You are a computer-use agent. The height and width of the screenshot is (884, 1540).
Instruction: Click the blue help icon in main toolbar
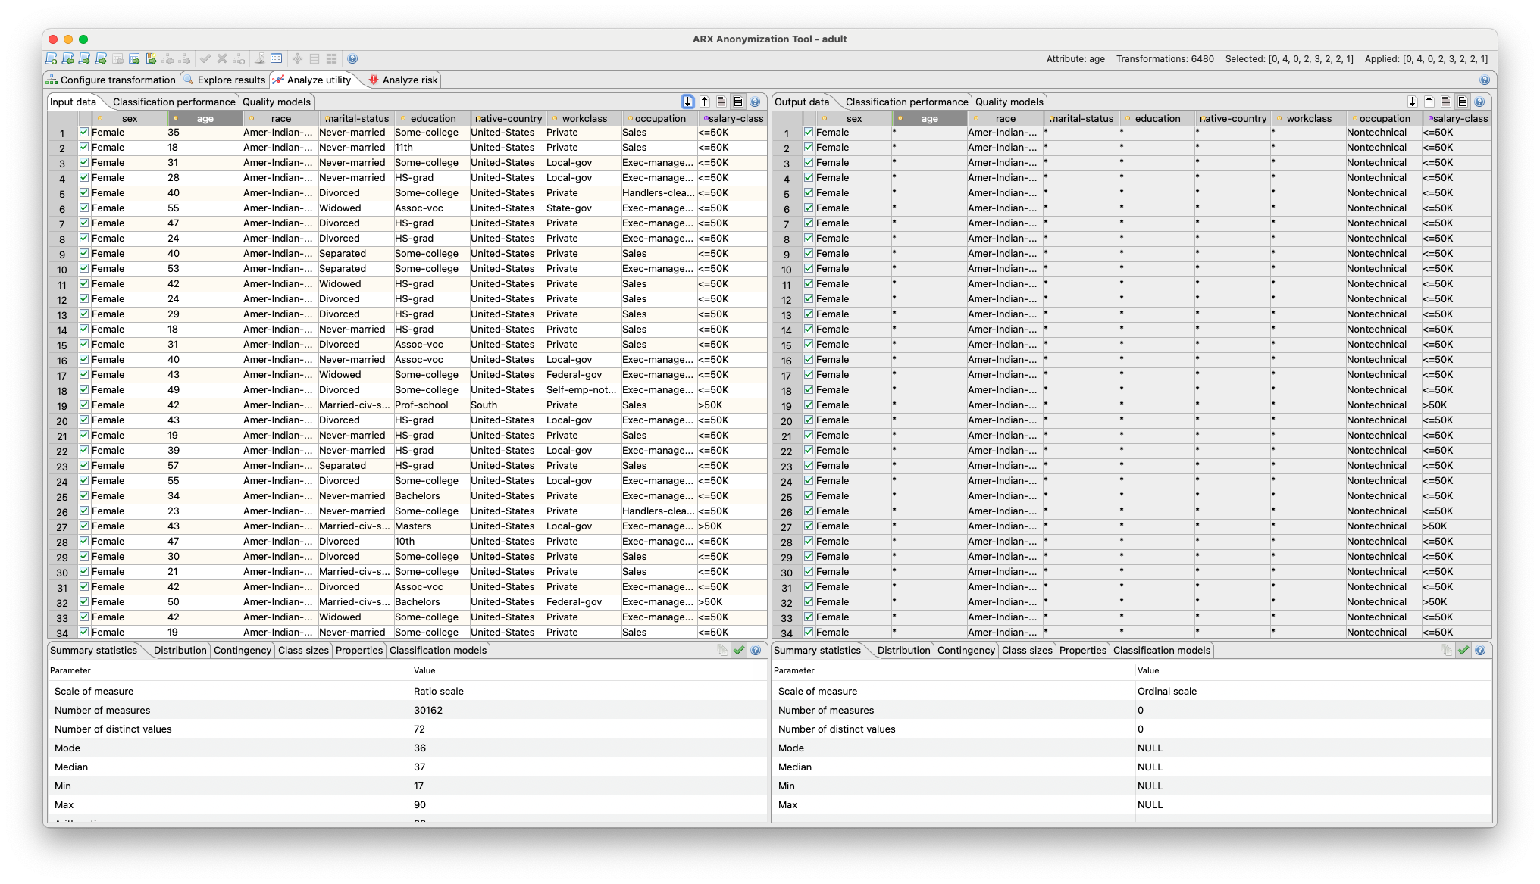tap(352, 59)
